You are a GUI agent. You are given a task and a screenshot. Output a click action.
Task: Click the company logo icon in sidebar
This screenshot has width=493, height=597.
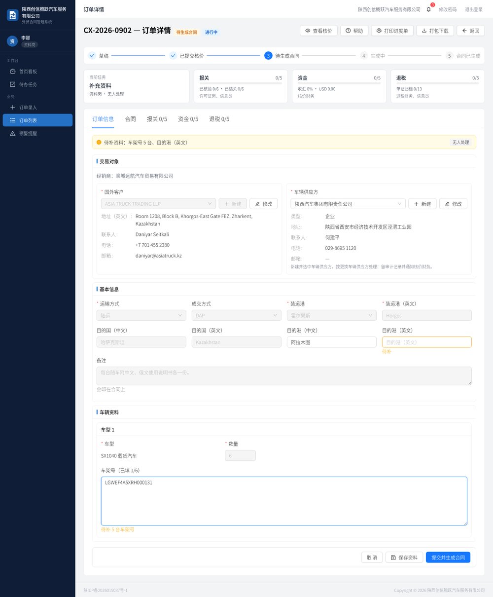click(12, 15)
